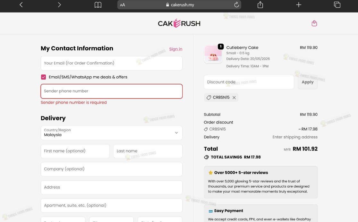The image size is (358, 222).
Task: Click the order discount – RM 17.98 value
Action: [x=308, y=129]
